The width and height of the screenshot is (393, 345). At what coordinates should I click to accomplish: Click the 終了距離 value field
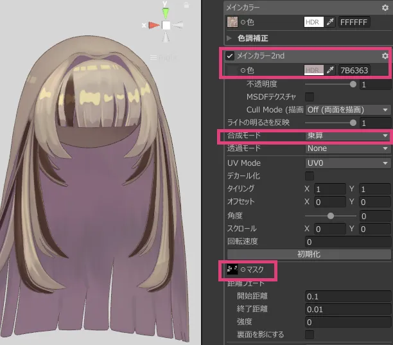click(348, 310)
